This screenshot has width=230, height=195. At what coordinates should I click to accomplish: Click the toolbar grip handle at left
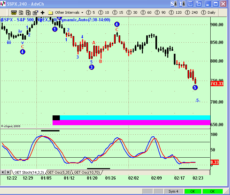point(7,12)
